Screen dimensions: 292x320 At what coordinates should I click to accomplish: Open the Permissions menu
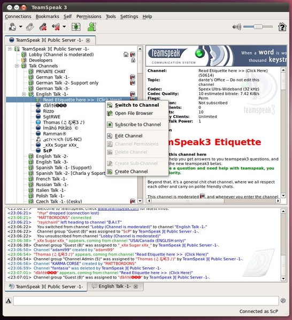click(89, 17)
